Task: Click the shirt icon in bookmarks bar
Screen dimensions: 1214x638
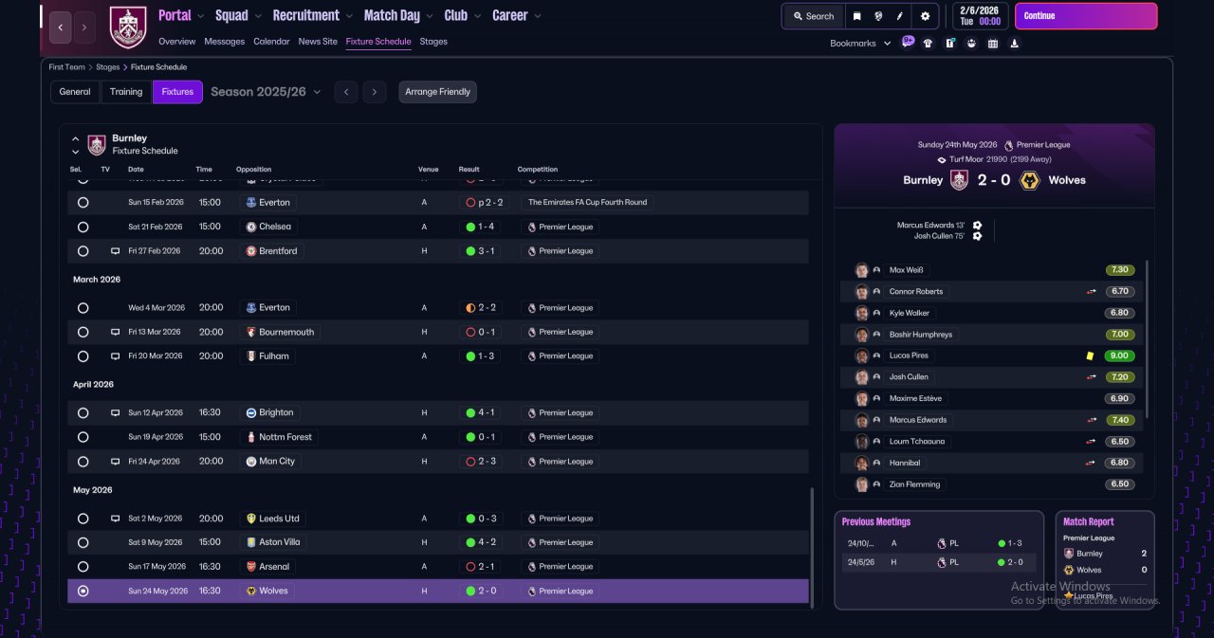Action: [x=928, y=43]
